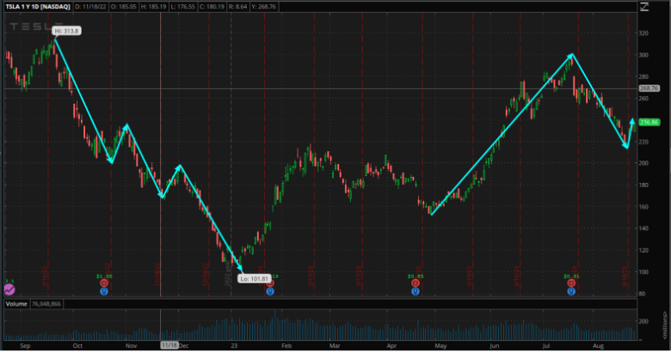Click the Aug label on time axis
Screen dimensions: 671x352
coord(598,346)
